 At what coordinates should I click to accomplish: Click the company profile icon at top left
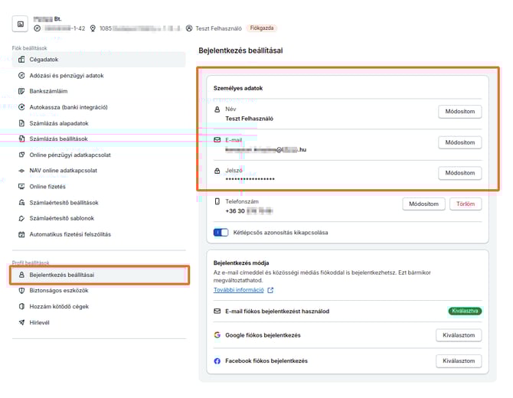21,24
